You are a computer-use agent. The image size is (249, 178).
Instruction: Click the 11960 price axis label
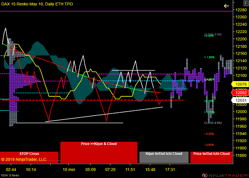[x=241, y=126]
